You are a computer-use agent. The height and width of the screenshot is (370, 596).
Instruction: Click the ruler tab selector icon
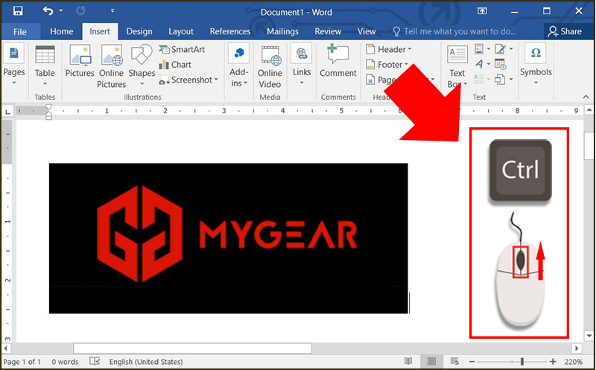click(x=7, y=112)
